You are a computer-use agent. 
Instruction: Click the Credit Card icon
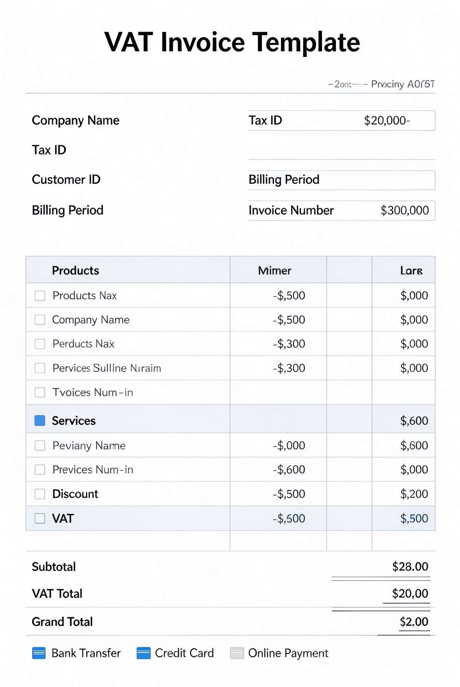point(143,653)
